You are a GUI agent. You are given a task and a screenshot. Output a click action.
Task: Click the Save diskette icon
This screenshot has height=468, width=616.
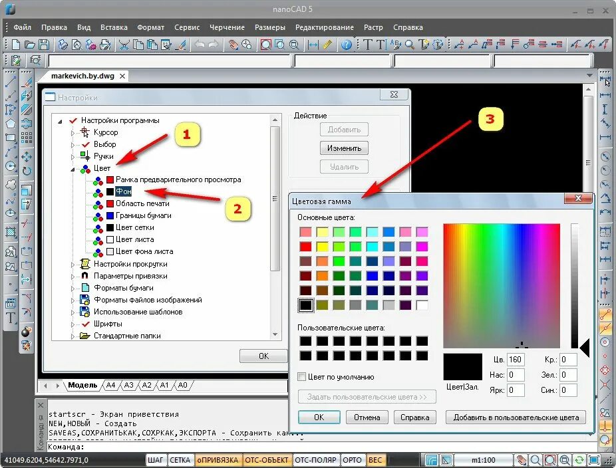pyautogui.click(x=44, y=45)
